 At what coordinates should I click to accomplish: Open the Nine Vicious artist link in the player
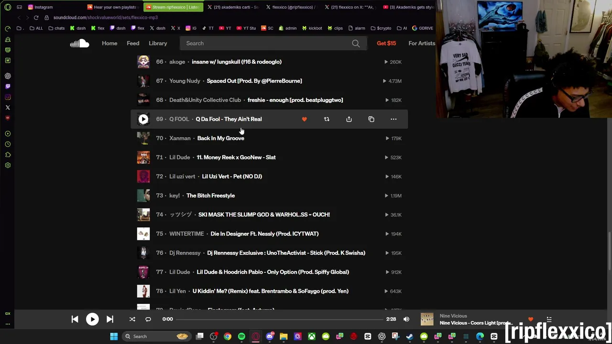tap(453, 316)
